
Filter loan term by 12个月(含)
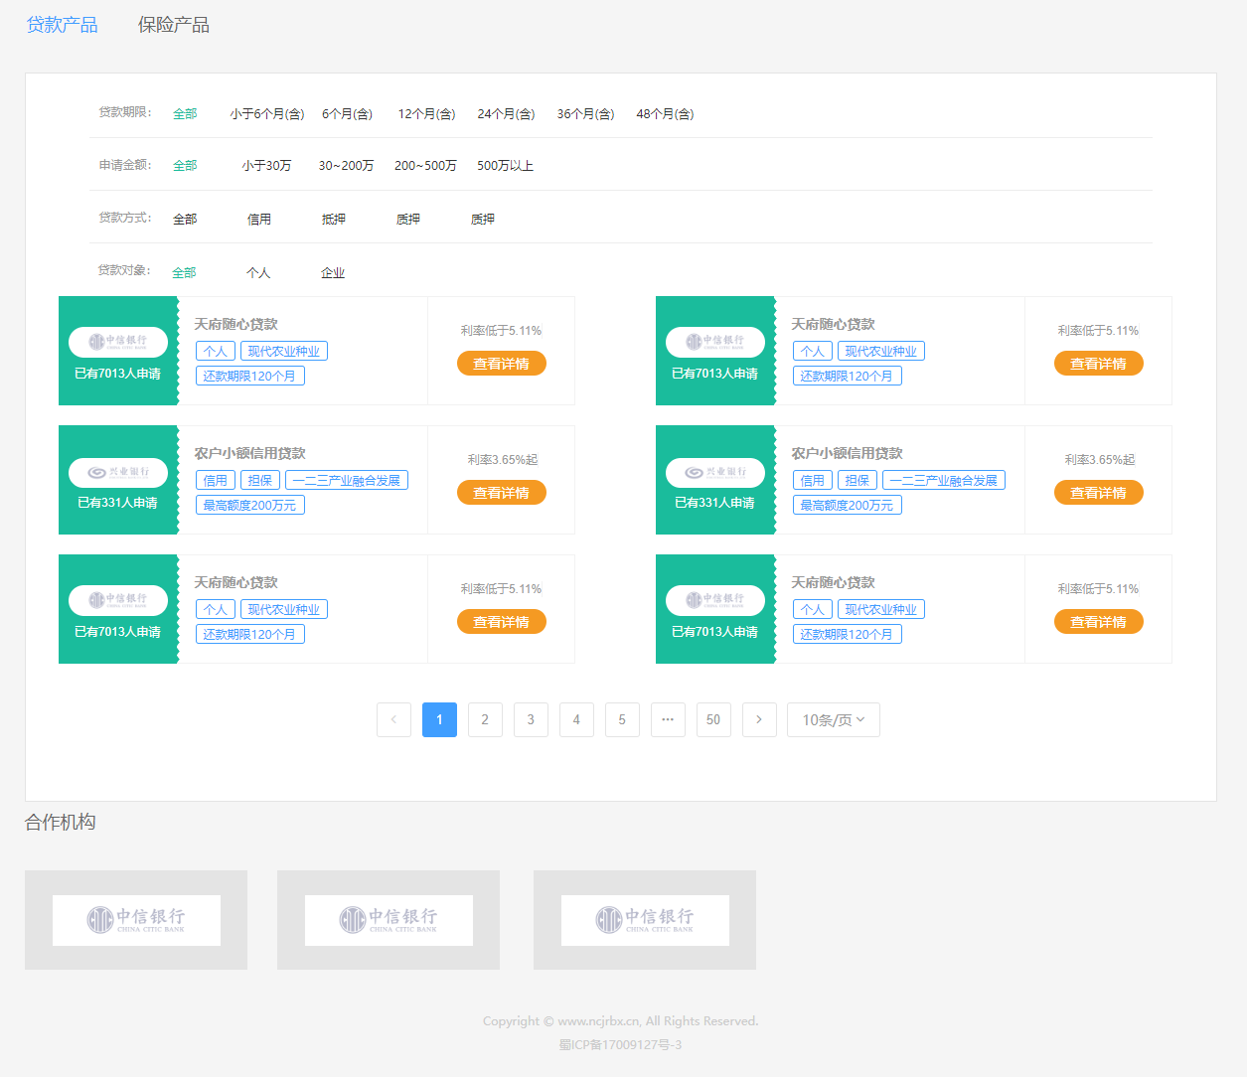(426, 114)
